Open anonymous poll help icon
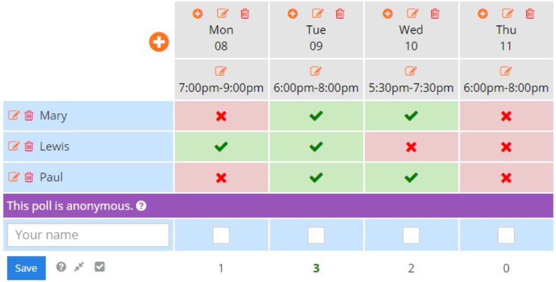 (141, 206)
